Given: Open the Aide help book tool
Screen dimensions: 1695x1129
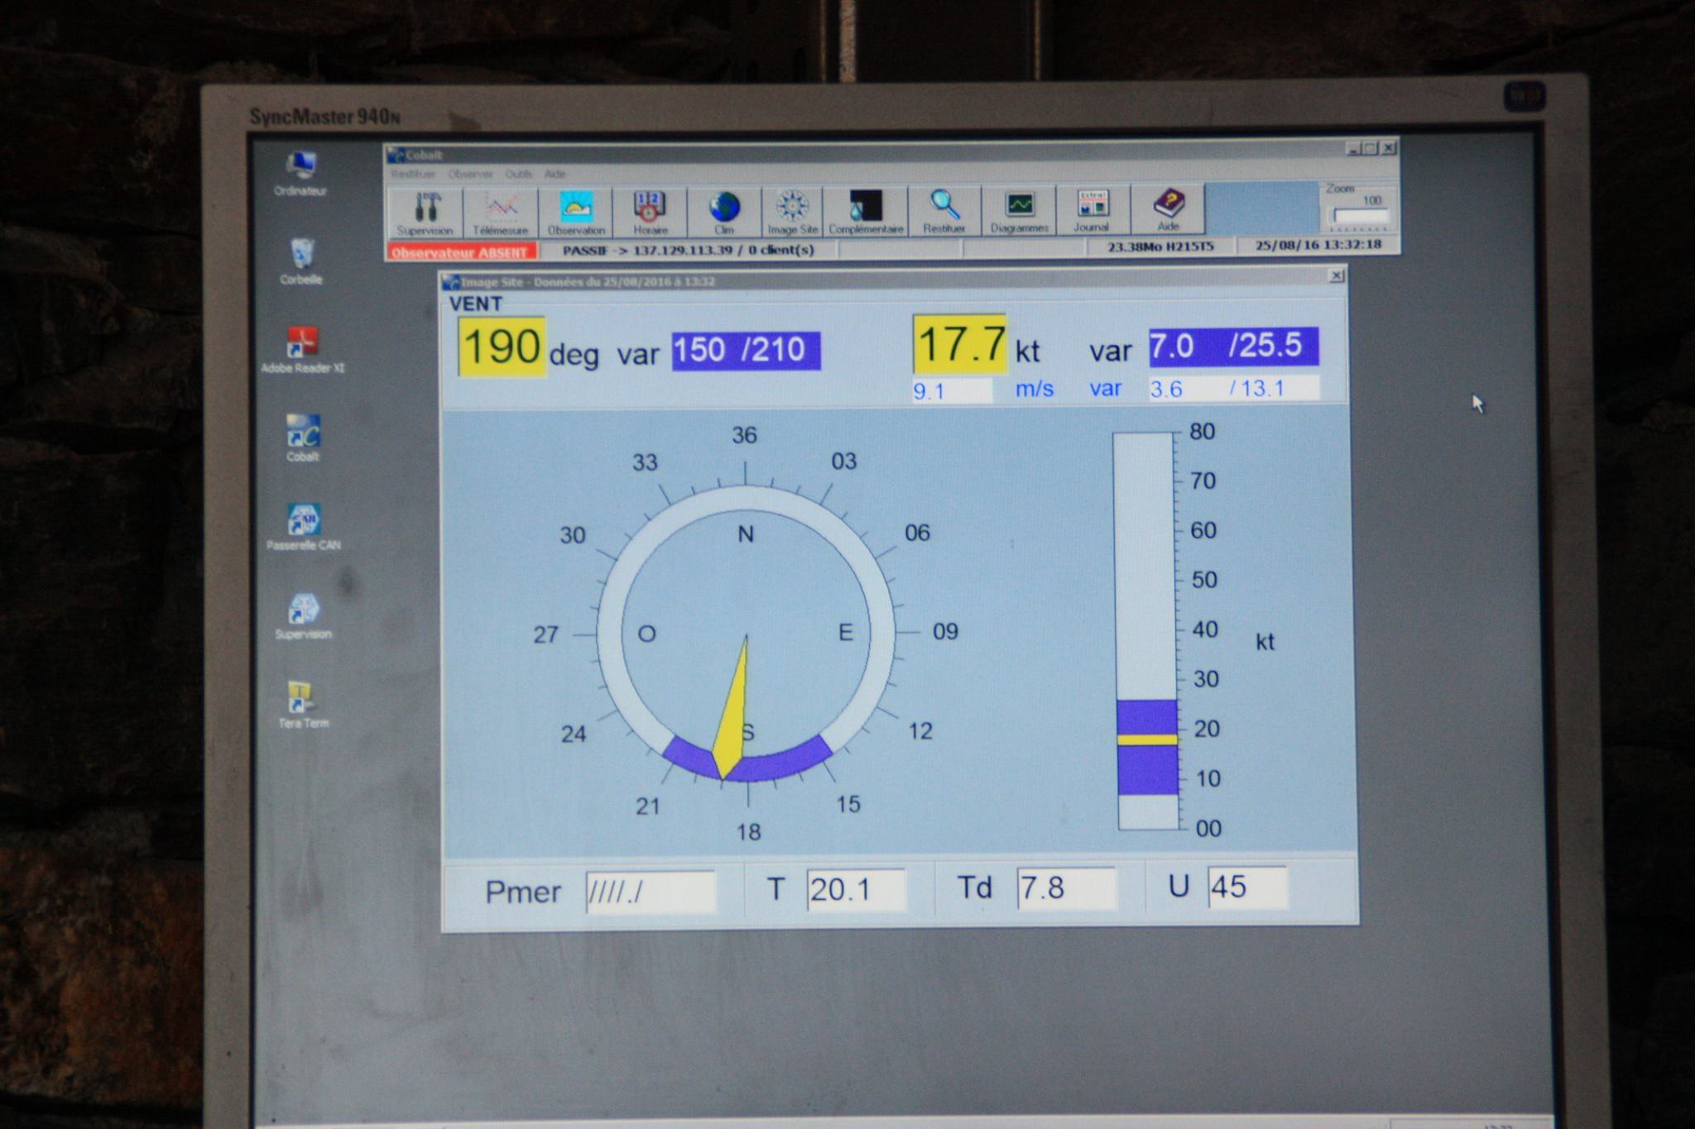Looking at the screenshot, I should click(1168, 209).
